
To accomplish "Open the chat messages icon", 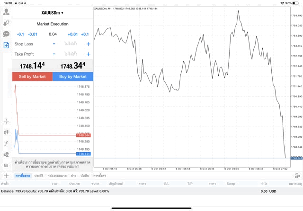I will click(x=6, y=34).
